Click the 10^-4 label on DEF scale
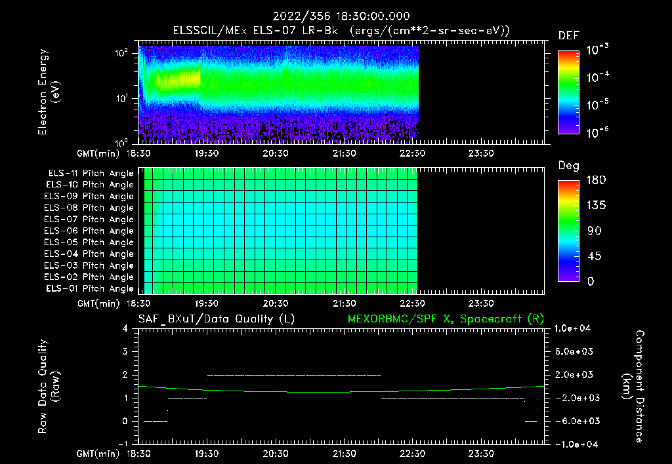This screenshot has width=672, height=464. click(597, 77)
